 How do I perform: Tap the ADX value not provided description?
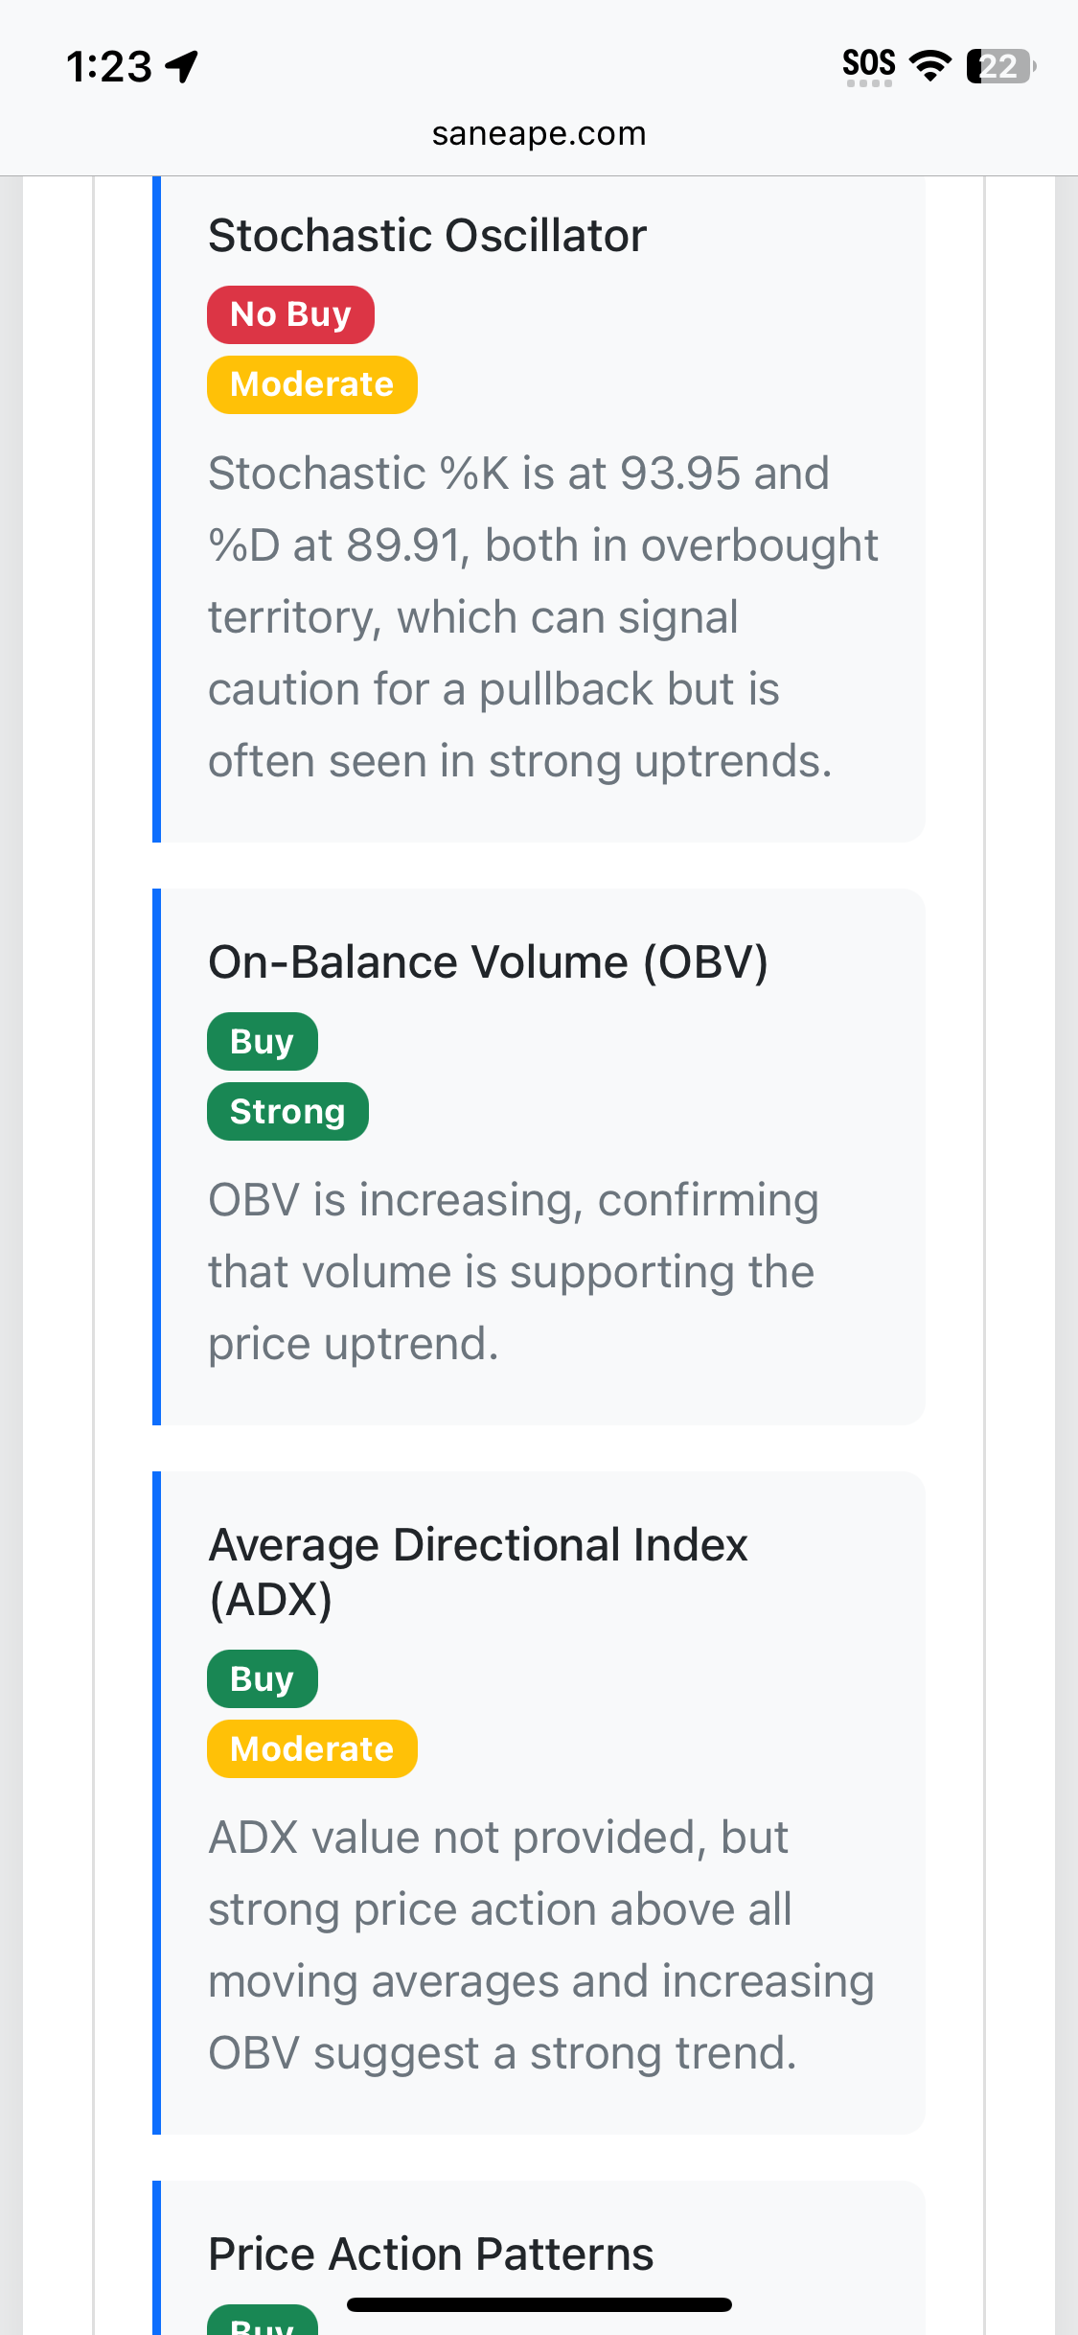point(541,1946)
